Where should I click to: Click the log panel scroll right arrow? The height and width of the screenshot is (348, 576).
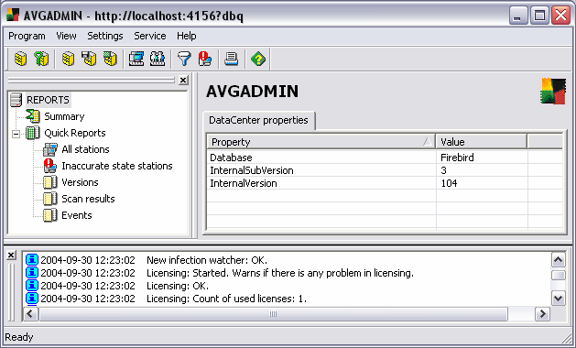tap(542, 314)
